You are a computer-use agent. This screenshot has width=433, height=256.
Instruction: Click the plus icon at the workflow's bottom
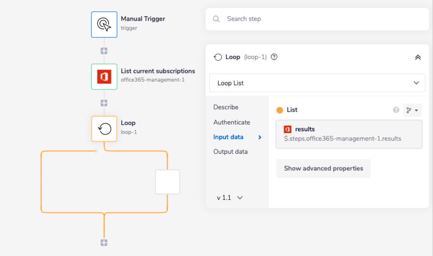[103, 243]
